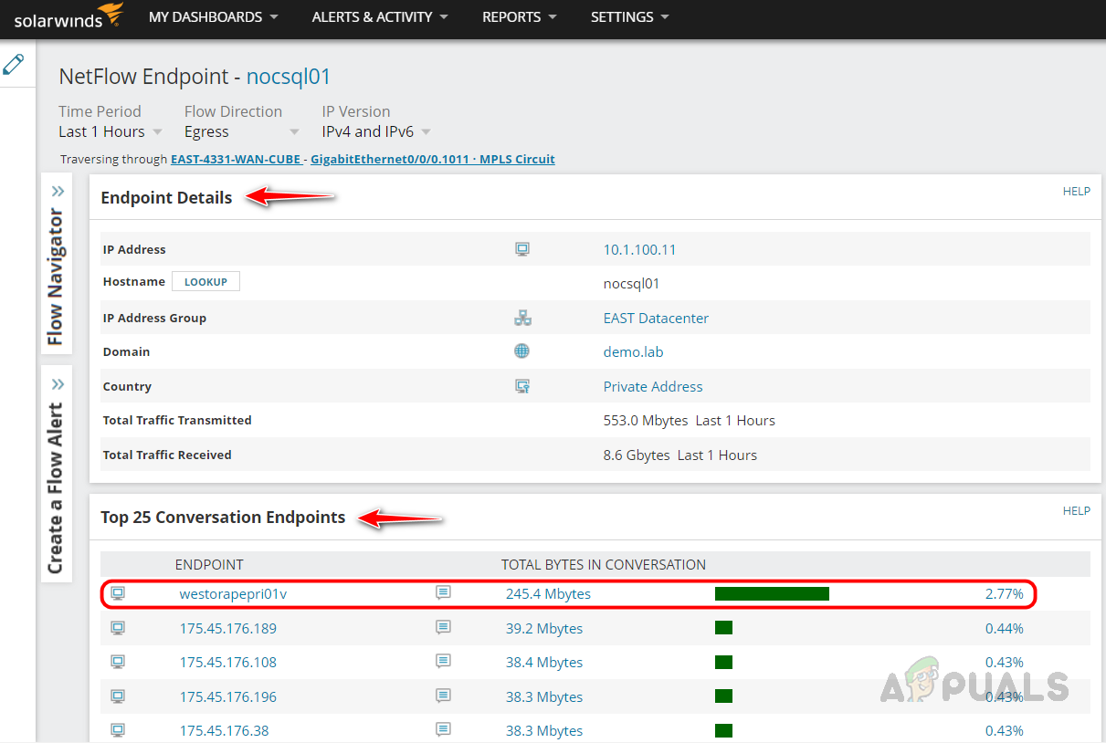Open the EAST Datacenter group link
The image size is (1106, 743).
[656, 318]
